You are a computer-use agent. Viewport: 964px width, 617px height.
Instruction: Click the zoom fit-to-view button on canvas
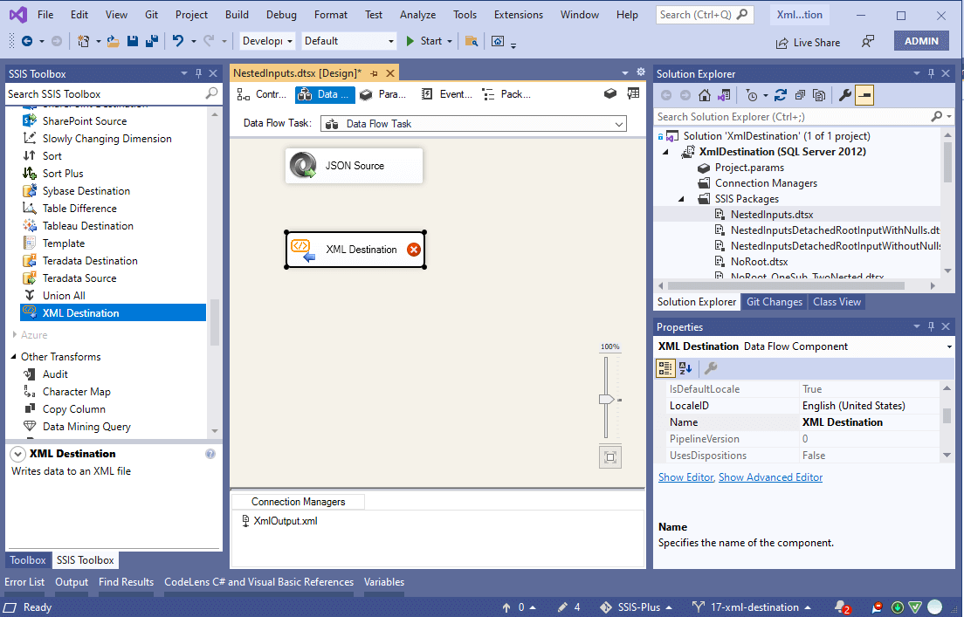tap(609, 456)
